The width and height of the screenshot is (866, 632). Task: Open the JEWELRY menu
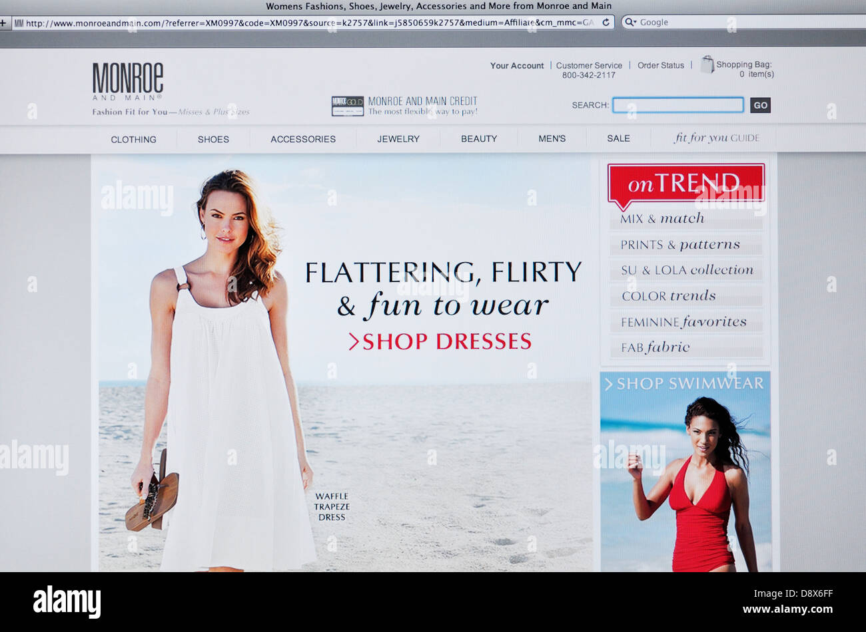(398, 139)
